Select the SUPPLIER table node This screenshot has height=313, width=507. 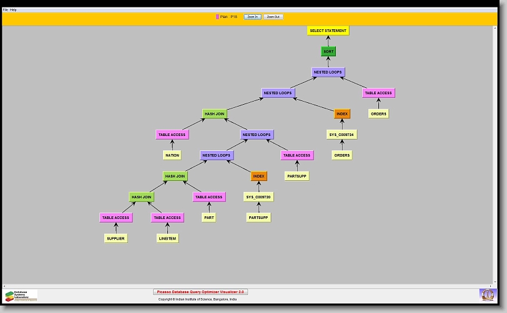(116, 238)
